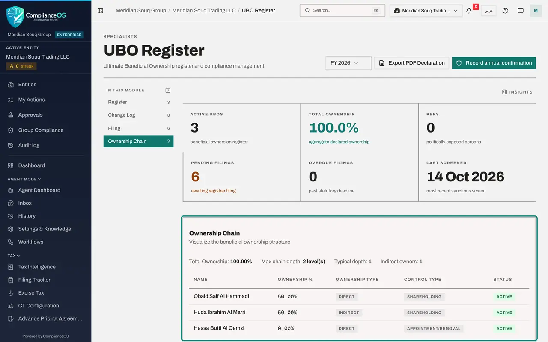Select the Ownership Chain module tab

pyautogui.click(x=138, y=141)
